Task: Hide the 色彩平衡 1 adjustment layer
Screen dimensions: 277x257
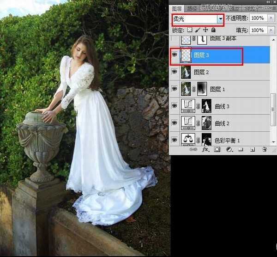Action: click(175, 140)
